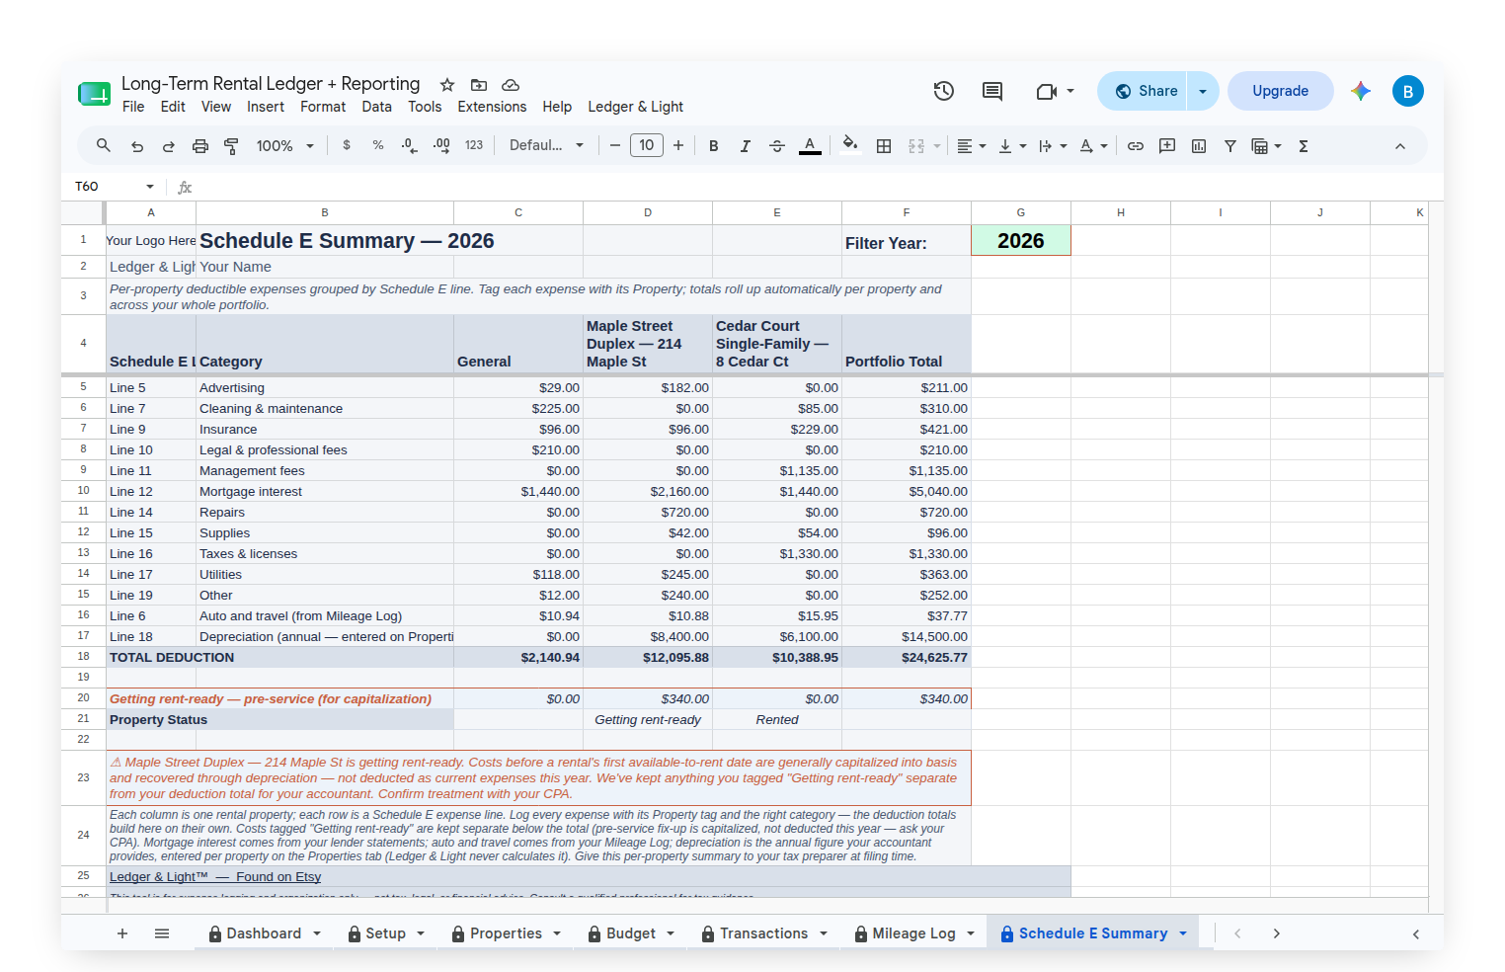Open the Data menu

(376, 107)
